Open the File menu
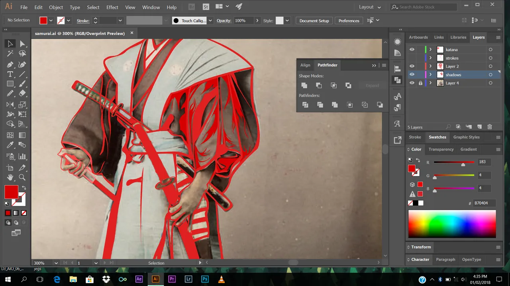Viewport: 510px width, 286px height. (24, 7)
